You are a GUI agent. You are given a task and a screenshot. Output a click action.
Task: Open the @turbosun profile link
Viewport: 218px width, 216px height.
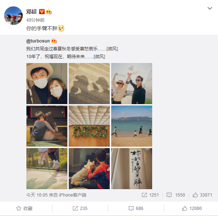pos(38,41)
